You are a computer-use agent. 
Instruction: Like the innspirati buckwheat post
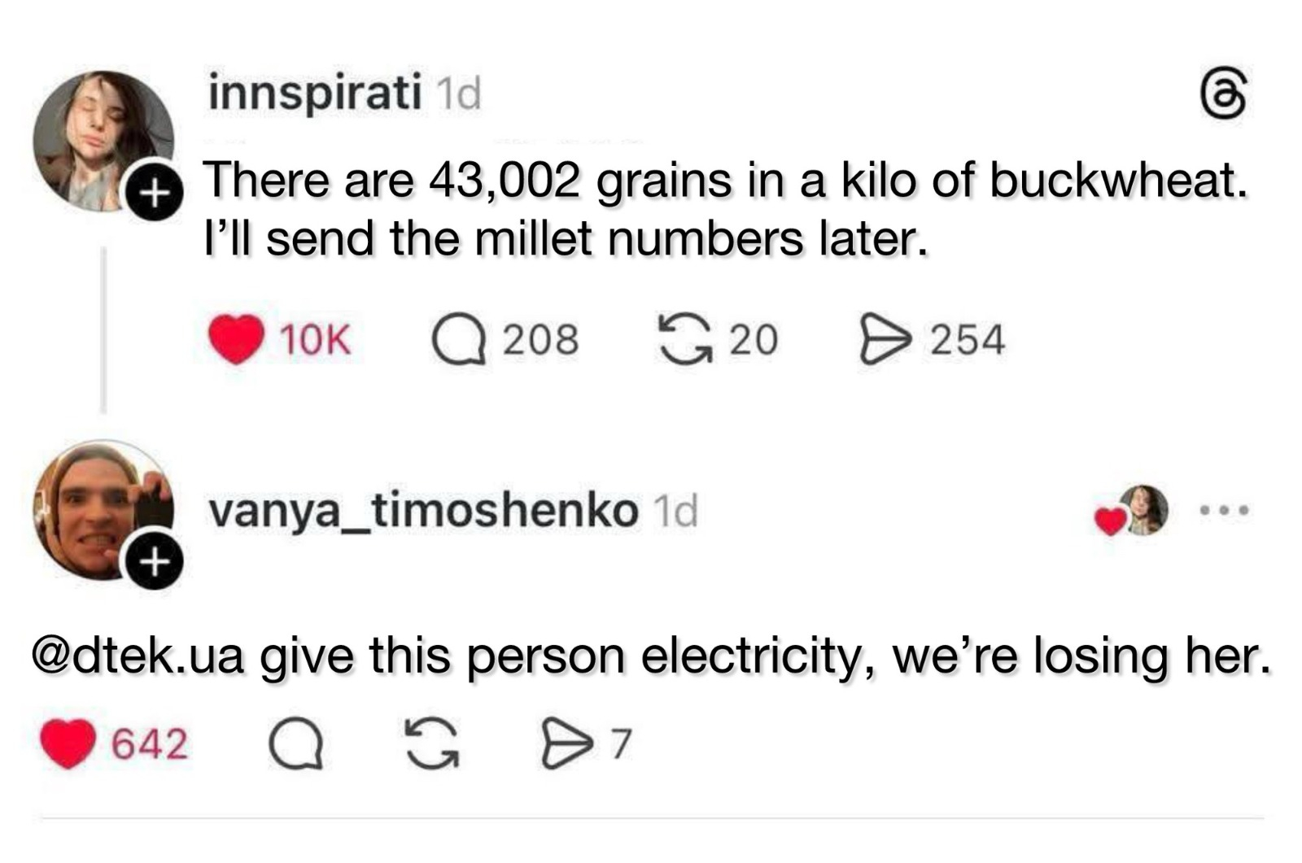236,338
